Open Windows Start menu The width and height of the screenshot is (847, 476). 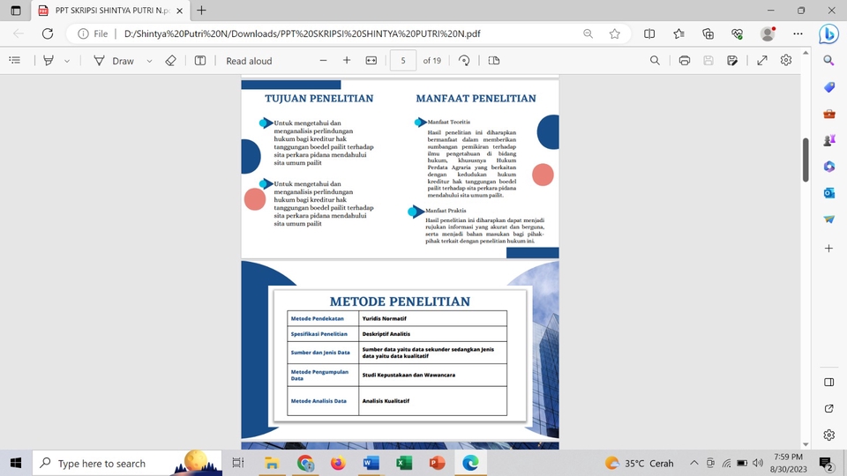coord(16,463)
